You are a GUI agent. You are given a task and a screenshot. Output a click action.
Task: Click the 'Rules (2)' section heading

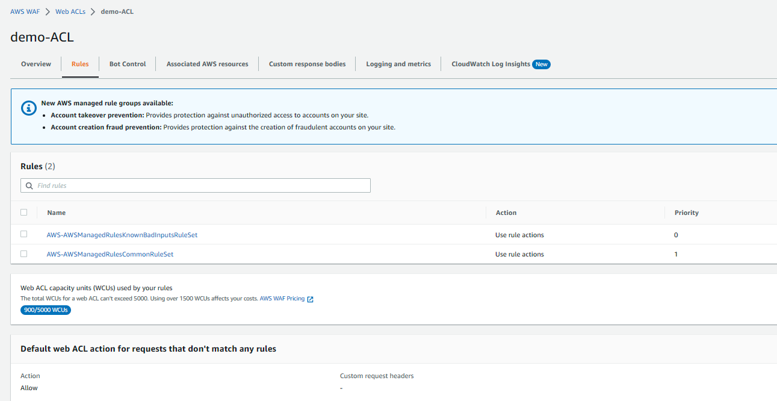[38, 166]
